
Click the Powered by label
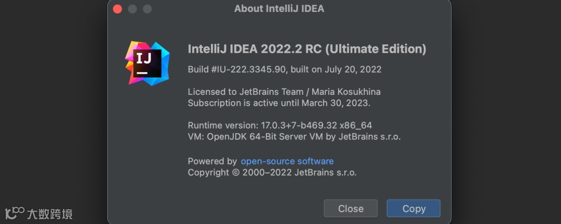[212, 161]
